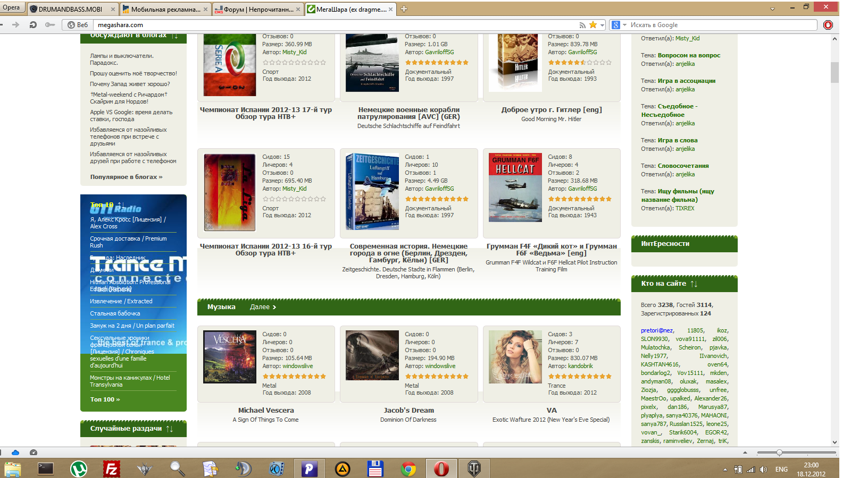Reload the page with the refresh icon
Screen dimensions: 851x478
[x=33, y=25]
